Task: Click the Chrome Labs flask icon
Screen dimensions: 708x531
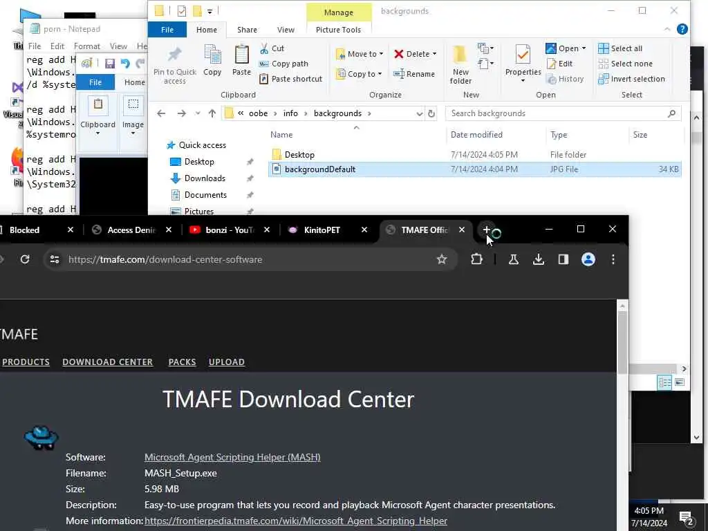Action: tap(514, 259)
